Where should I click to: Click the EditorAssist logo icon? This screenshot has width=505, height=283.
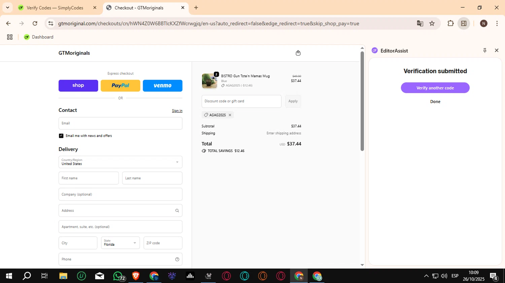pos(375,51)
